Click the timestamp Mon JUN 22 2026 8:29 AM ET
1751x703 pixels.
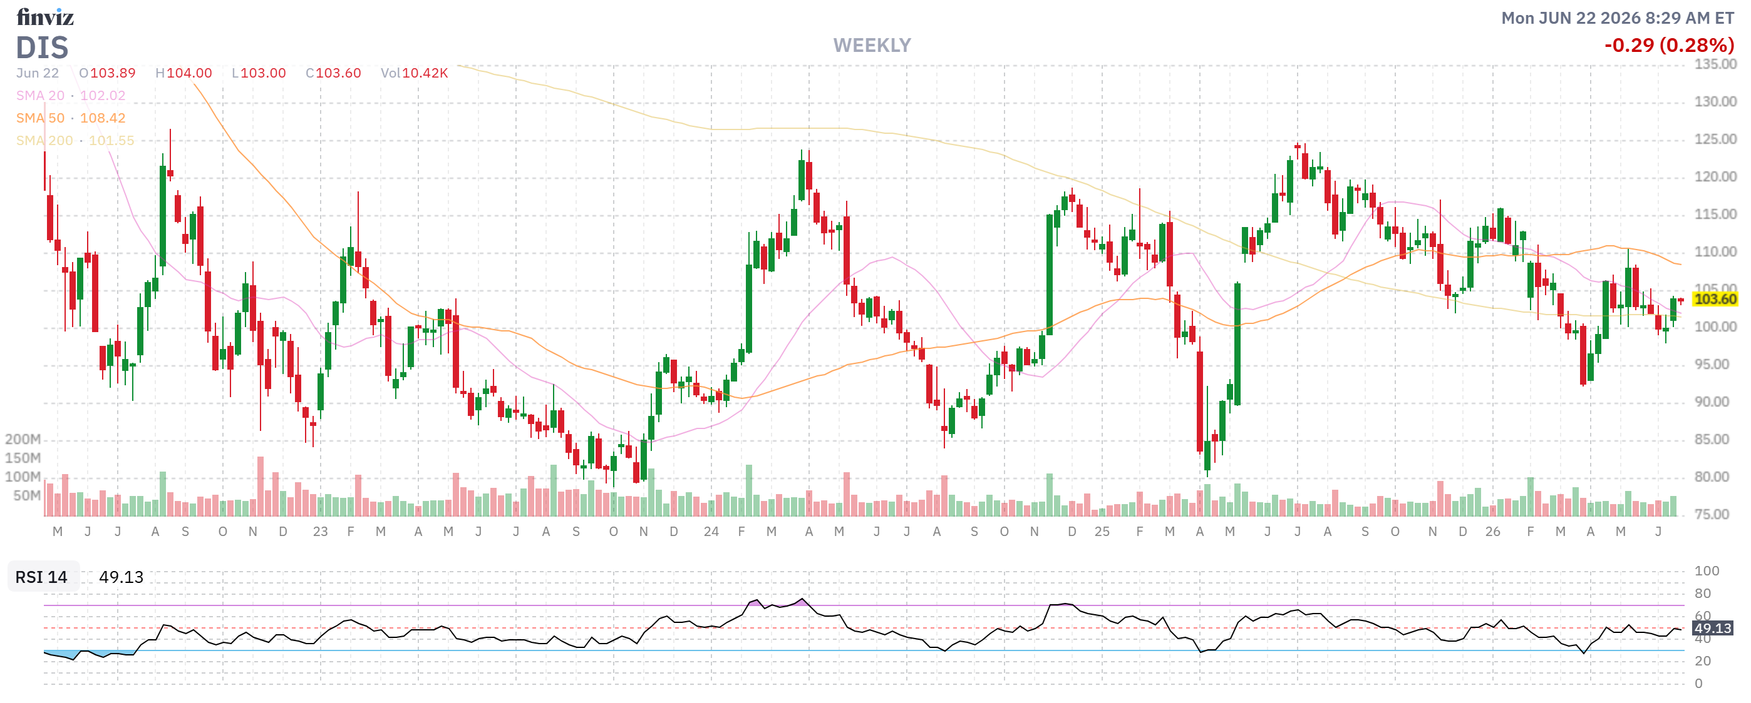[1618, 18]
